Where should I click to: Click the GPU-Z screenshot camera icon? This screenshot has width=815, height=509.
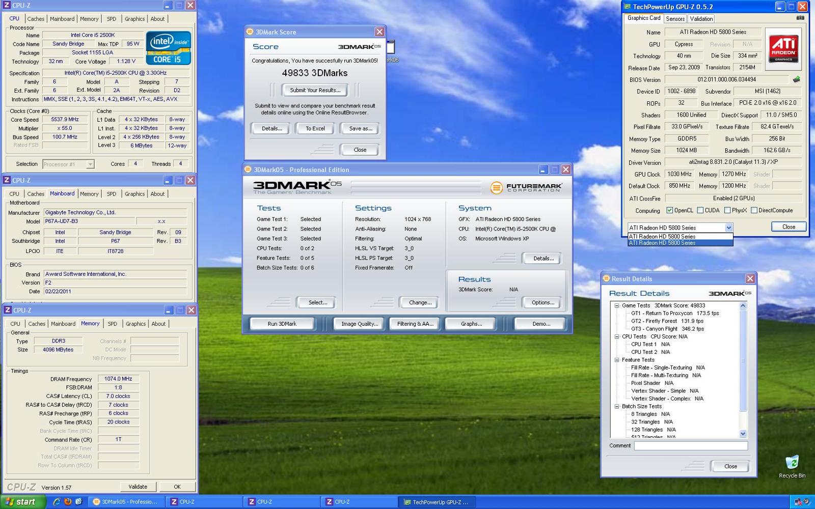click(800, 18)
